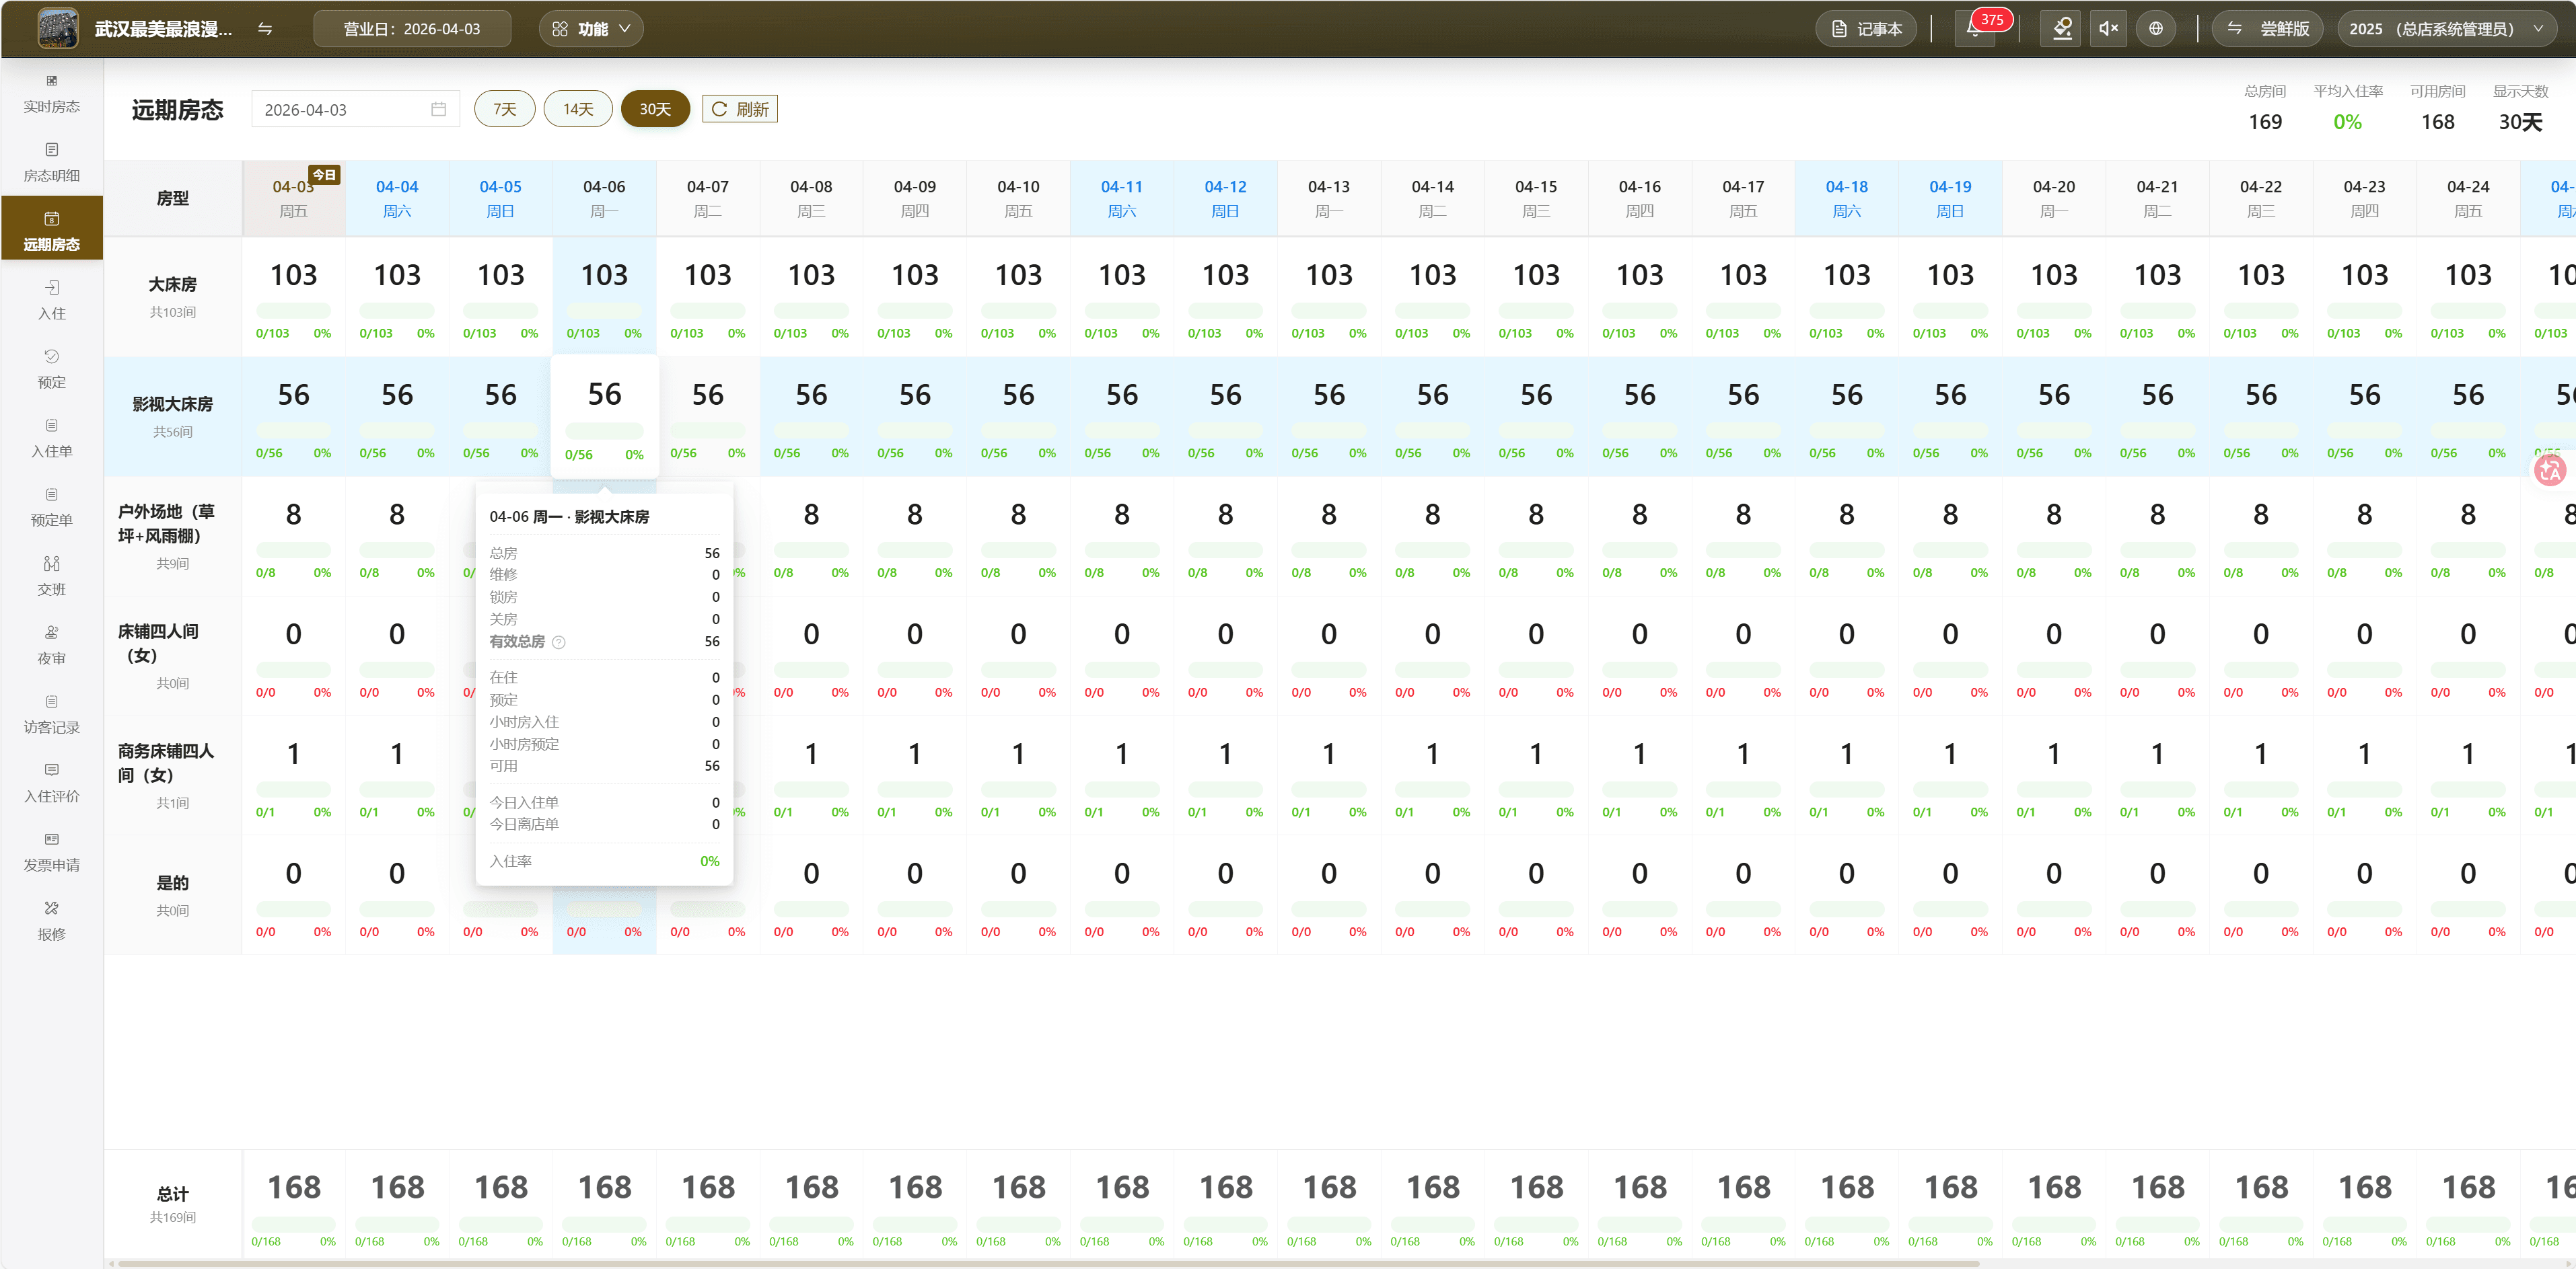Click the theme color paint bucket icon
Screen dimensions: 2576x1269
click(x=2061, y=29)
